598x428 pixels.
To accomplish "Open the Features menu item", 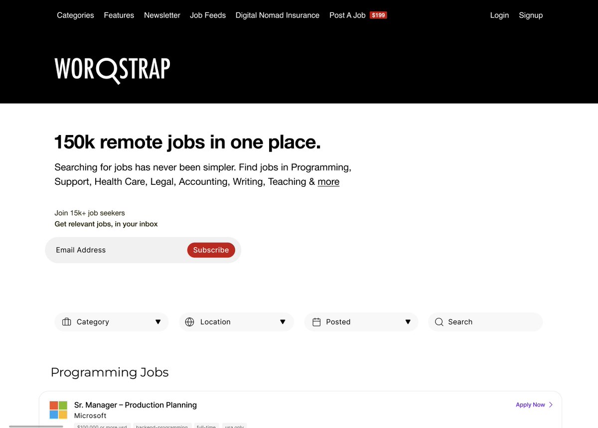I will pos(119,15).
